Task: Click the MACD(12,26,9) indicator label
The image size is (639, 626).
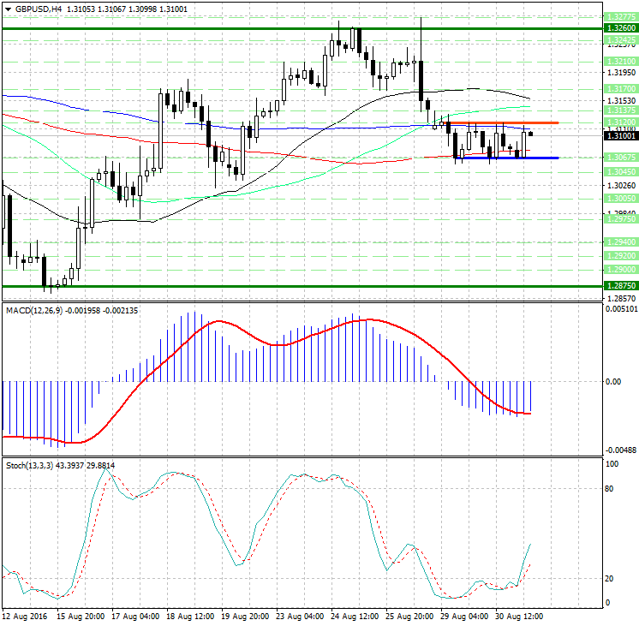Action: tap(33, 310)
